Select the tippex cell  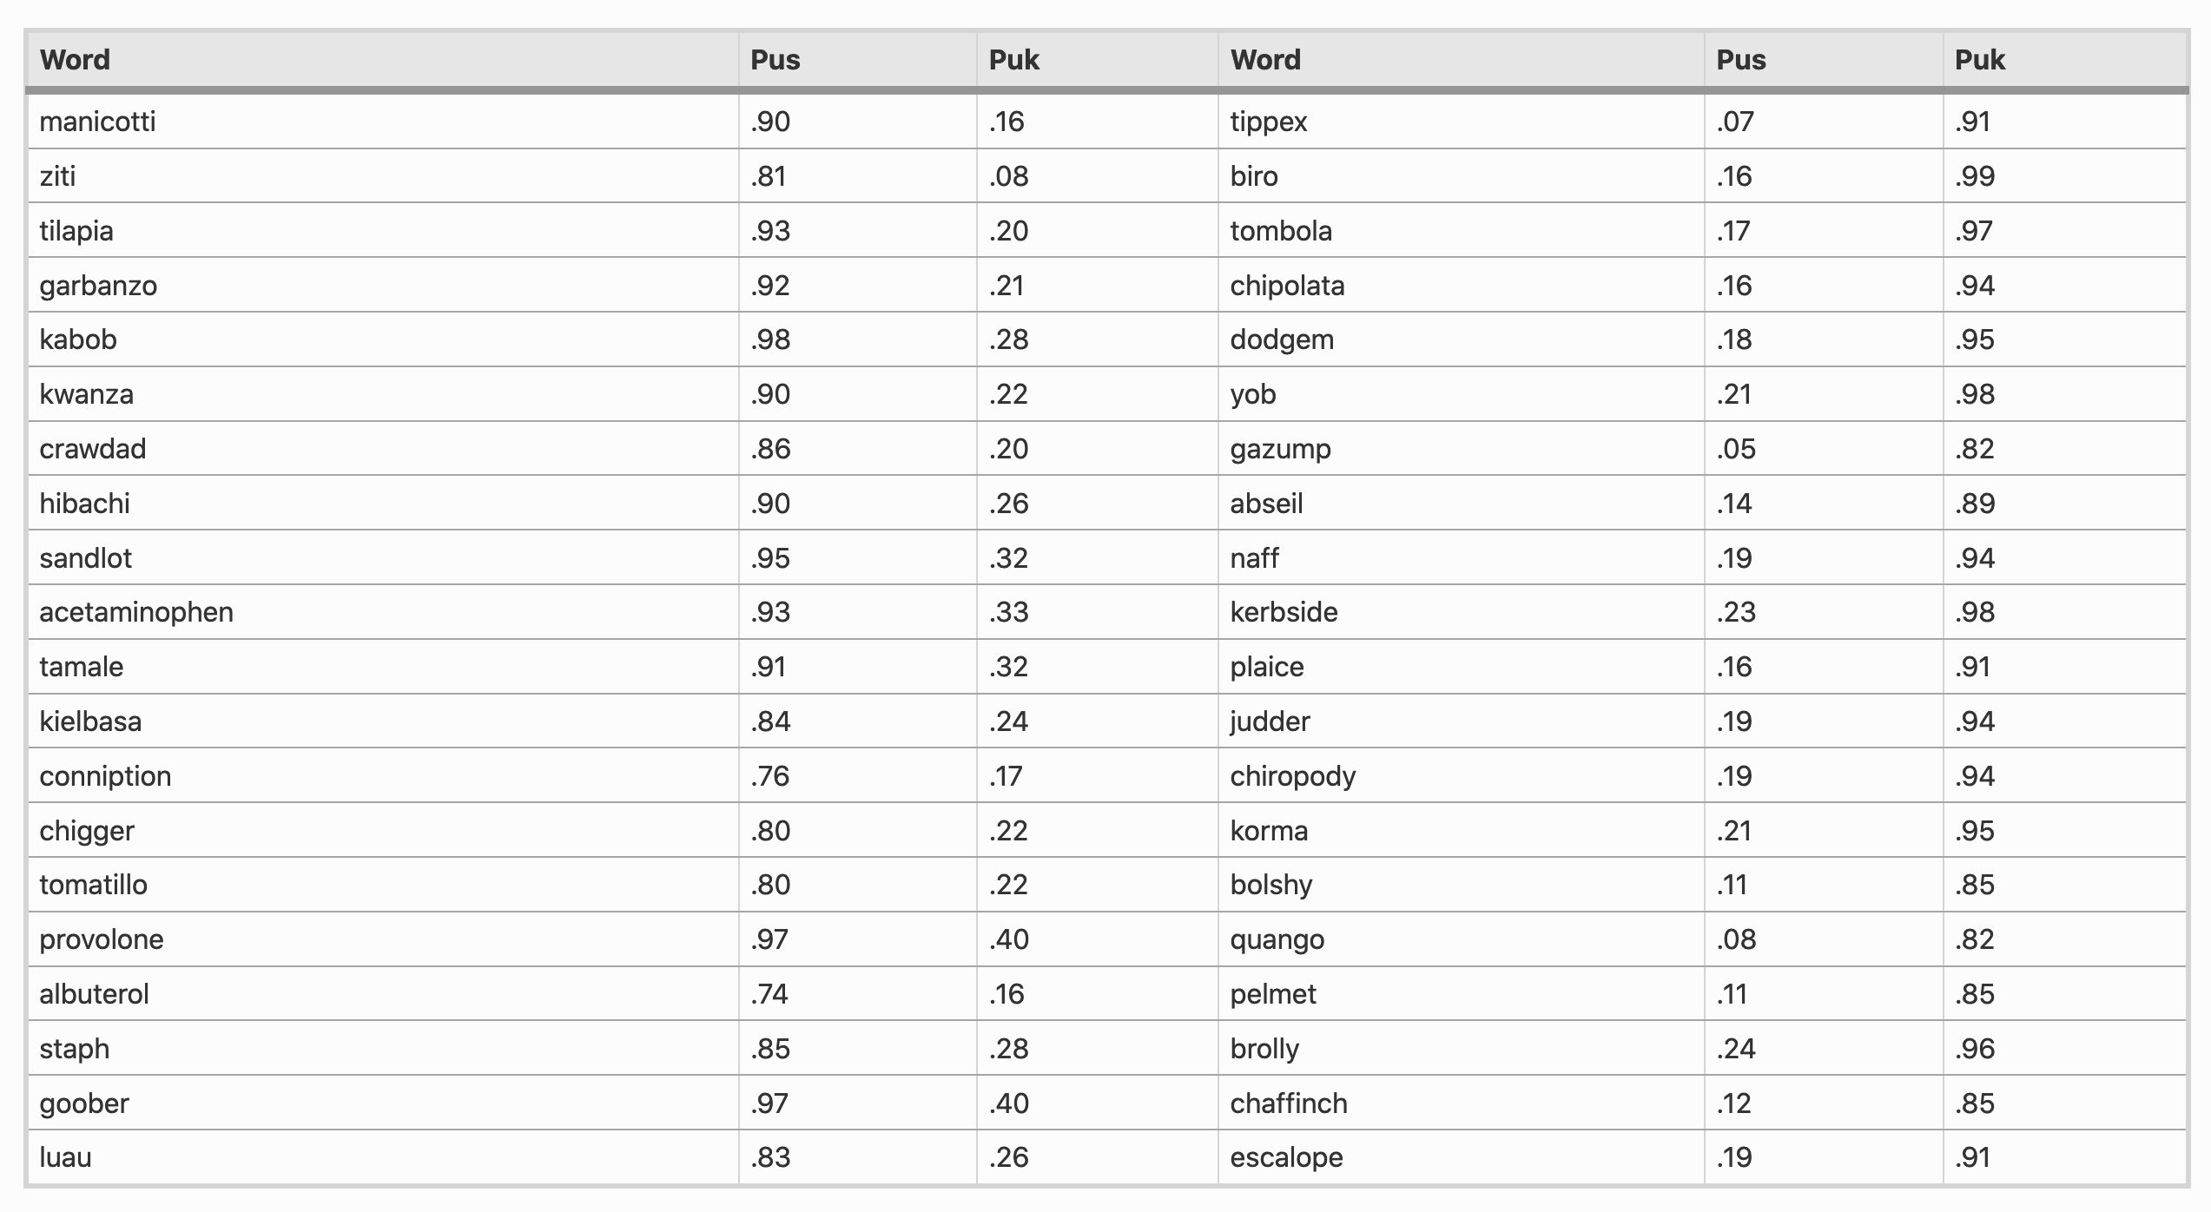pos(1268,122)
